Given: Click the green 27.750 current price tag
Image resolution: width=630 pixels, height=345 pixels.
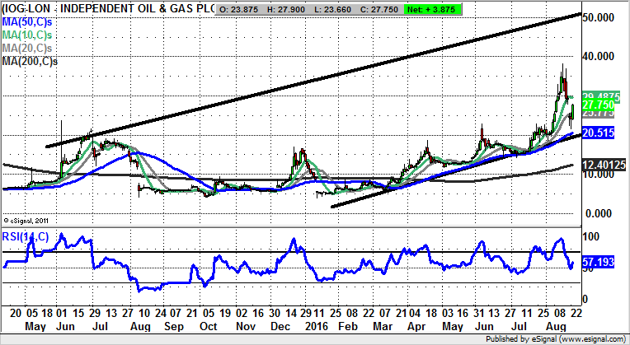Looking at the screenshot, I should pos(598,107).
